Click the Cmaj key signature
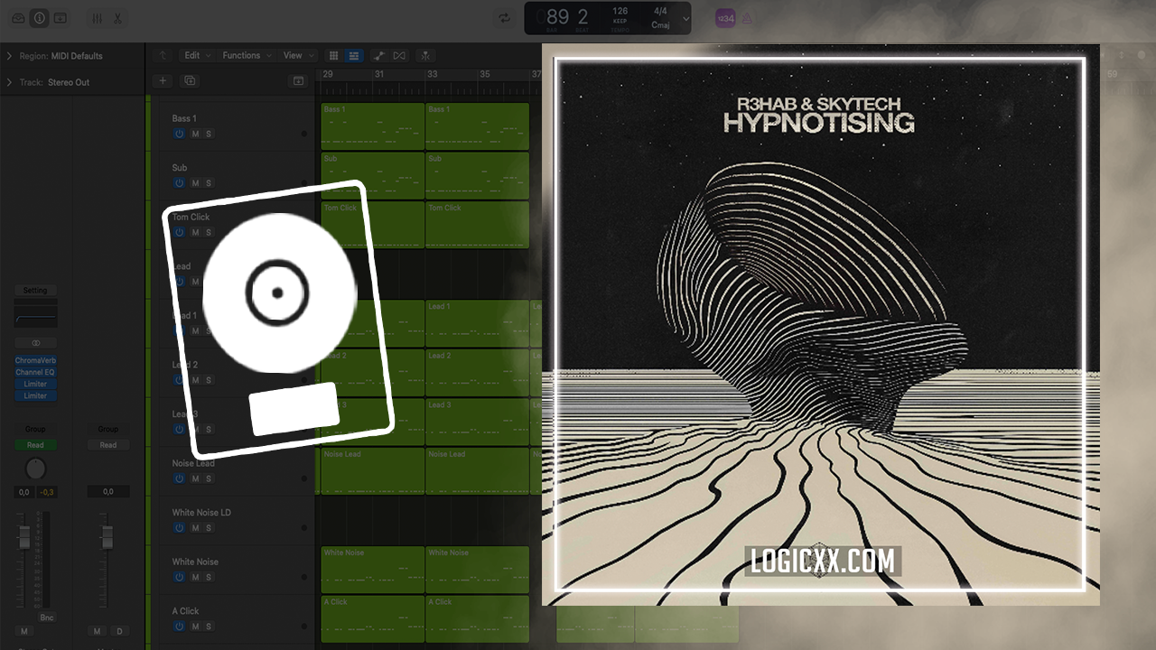 [660, 25]
